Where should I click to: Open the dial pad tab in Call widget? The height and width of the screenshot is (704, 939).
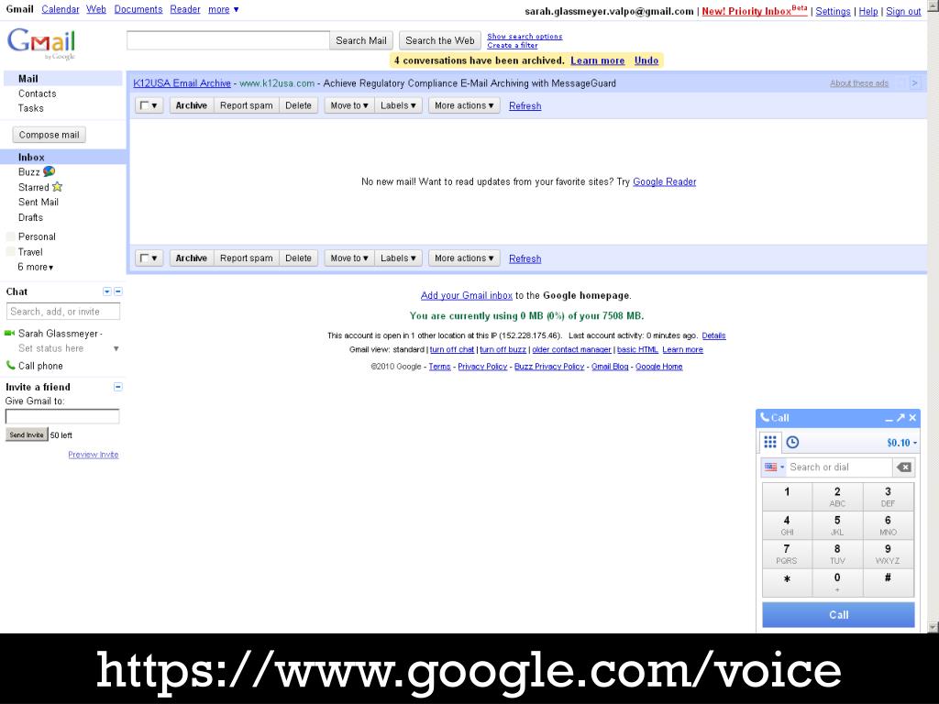[770, 443]
